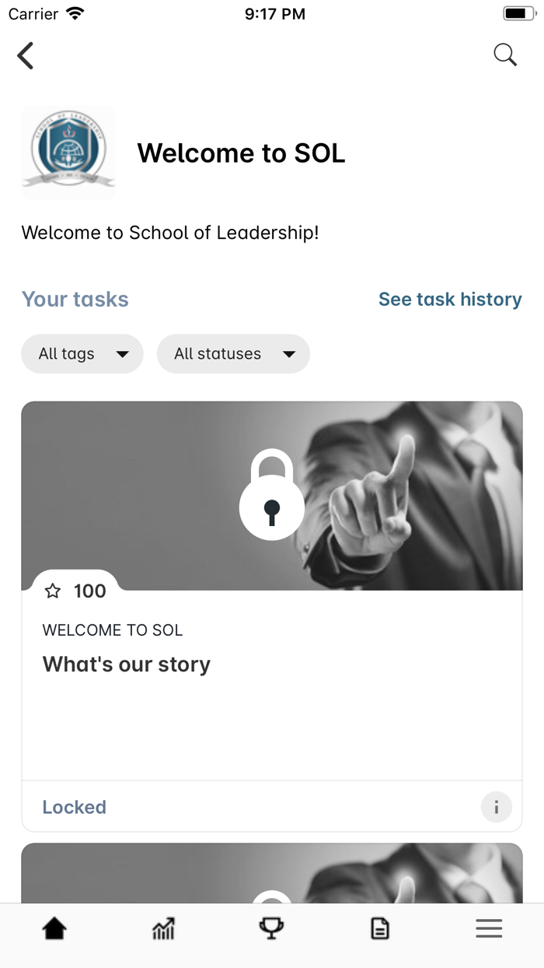The image size is (544, 968).
Task: Tap the School of Leadership logo
Action: [x=68, y=153]
